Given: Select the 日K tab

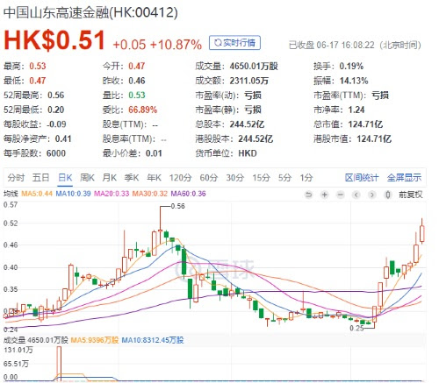Looking at the screenshot, I should (x=65, y=177).
